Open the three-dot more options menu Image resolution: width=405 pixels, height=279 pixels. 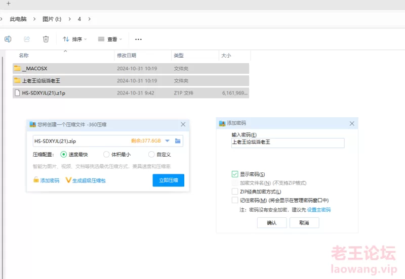pyautogui.click(x=138, y=39)
